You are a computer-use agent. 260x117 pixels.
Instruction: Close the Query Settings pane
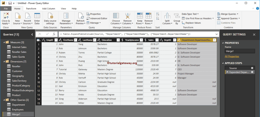click(x=254, y=34)
